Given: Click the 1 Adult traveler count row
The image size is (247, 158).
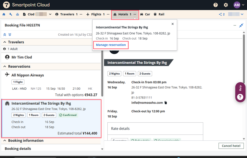Looking at the screenshot, I should coord(51,49).
